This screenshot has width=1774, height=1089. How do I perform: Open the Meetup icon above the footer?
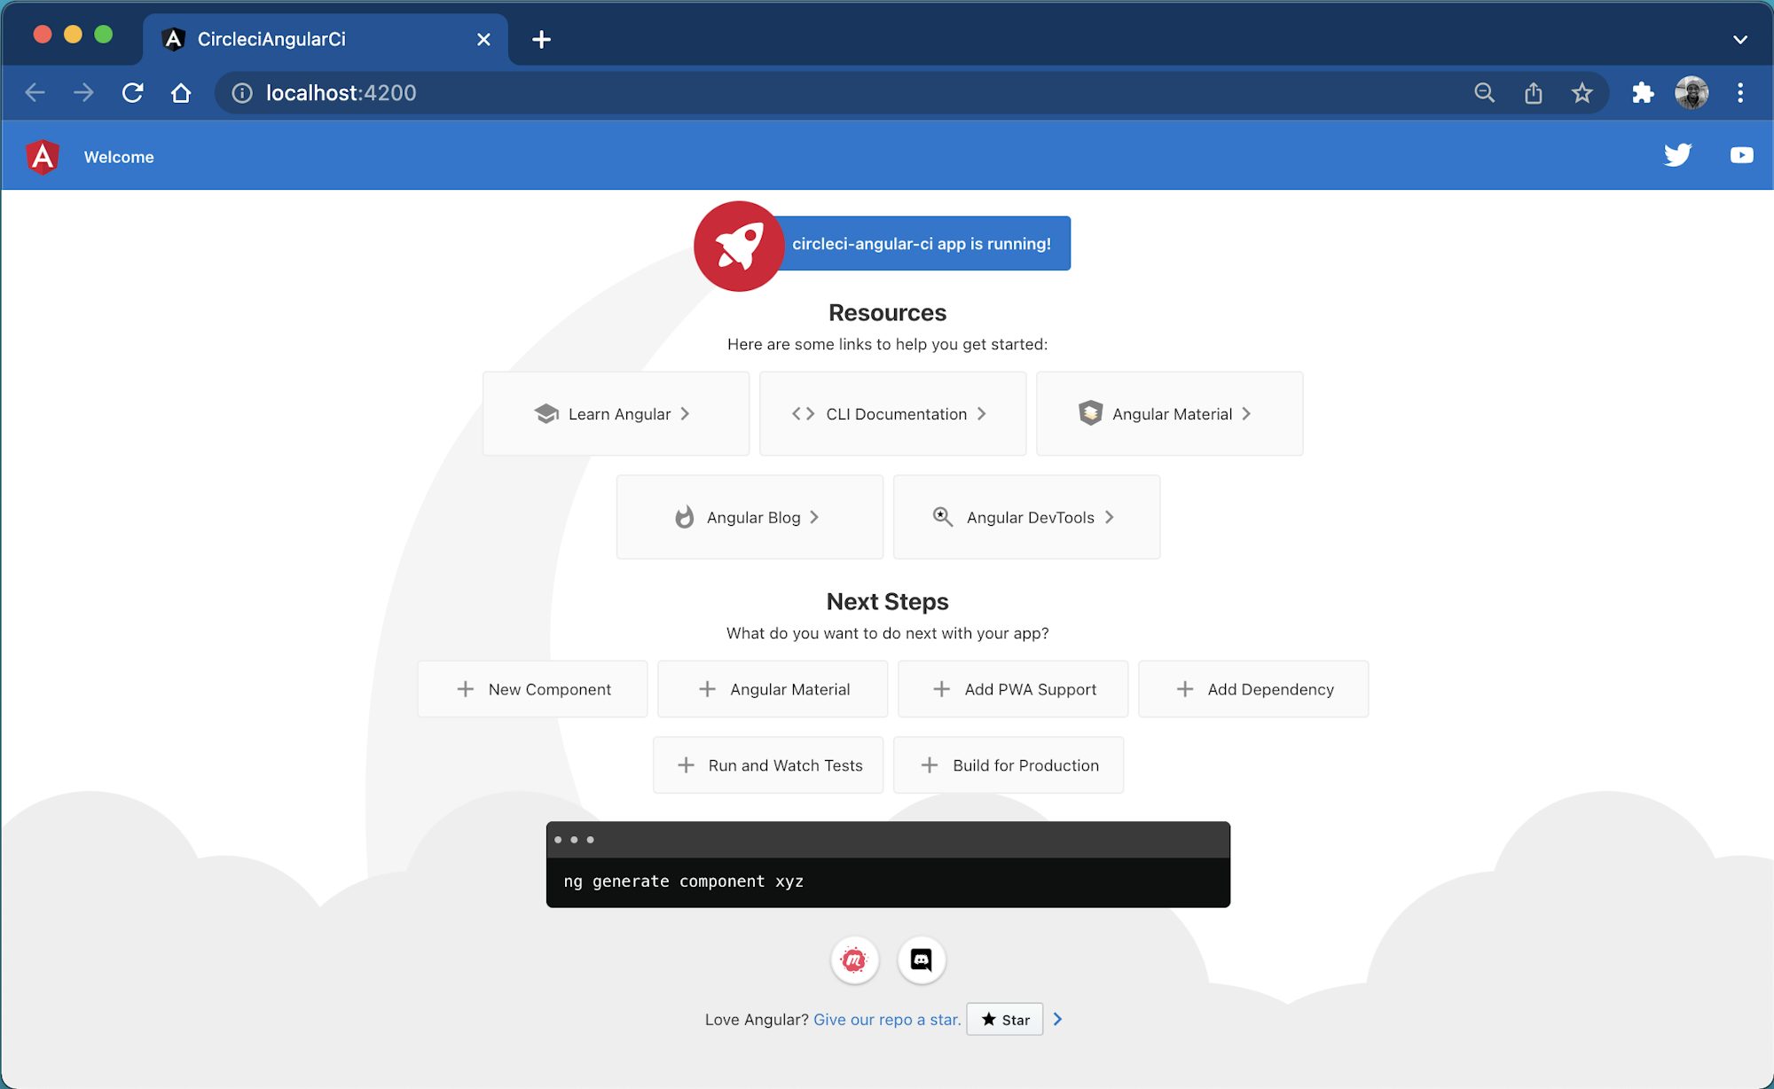(x=853, y=960)
